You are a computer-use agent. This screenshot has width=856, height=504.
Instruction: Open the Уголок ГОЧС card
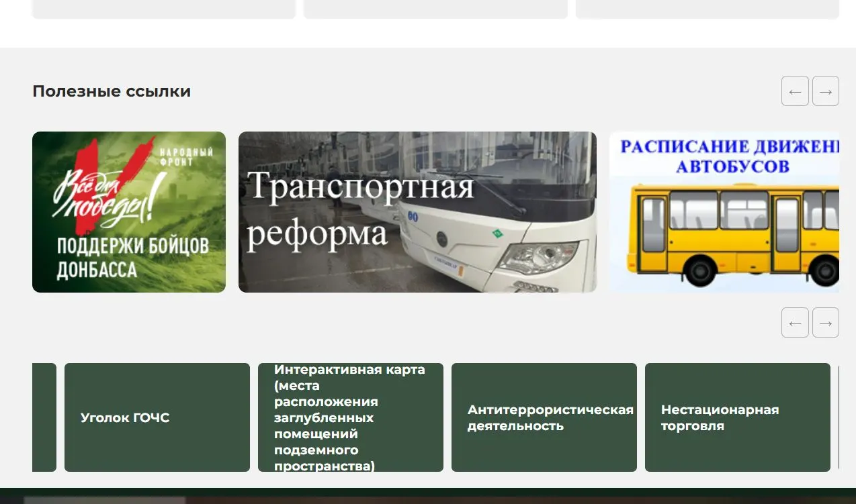(157, 417)
